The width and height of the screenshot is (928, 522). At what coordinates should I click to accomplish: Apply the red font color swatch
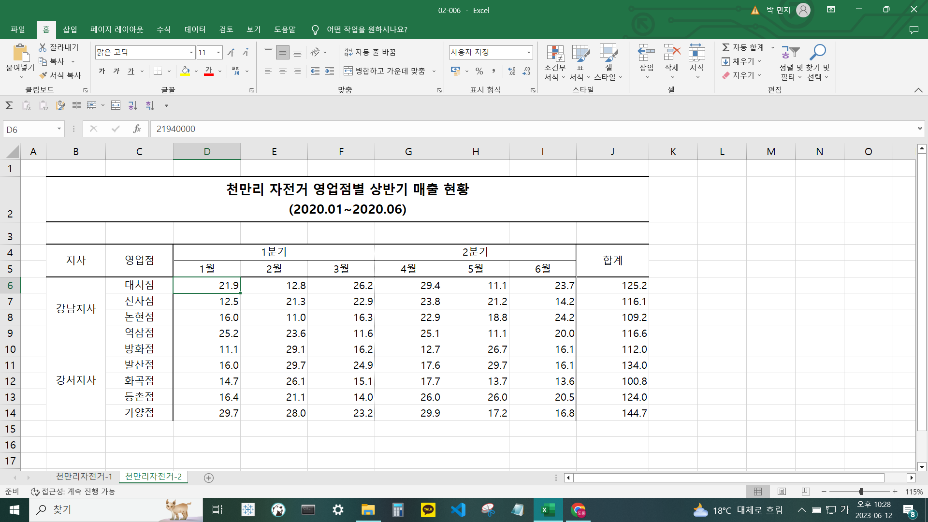(x=209, y=71)
